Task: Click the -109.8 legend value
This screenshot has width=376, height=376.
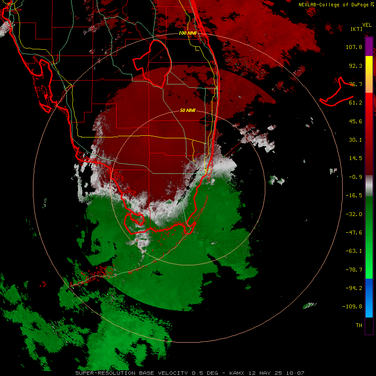Action: coord(352,307)
